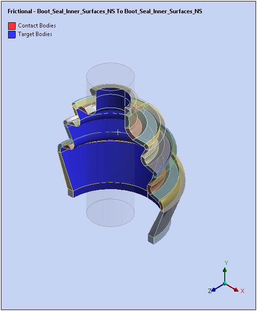Click the cyan isometric ball on triad
Image resolution: width=257 pixels, height=311 pixels.
225,283
